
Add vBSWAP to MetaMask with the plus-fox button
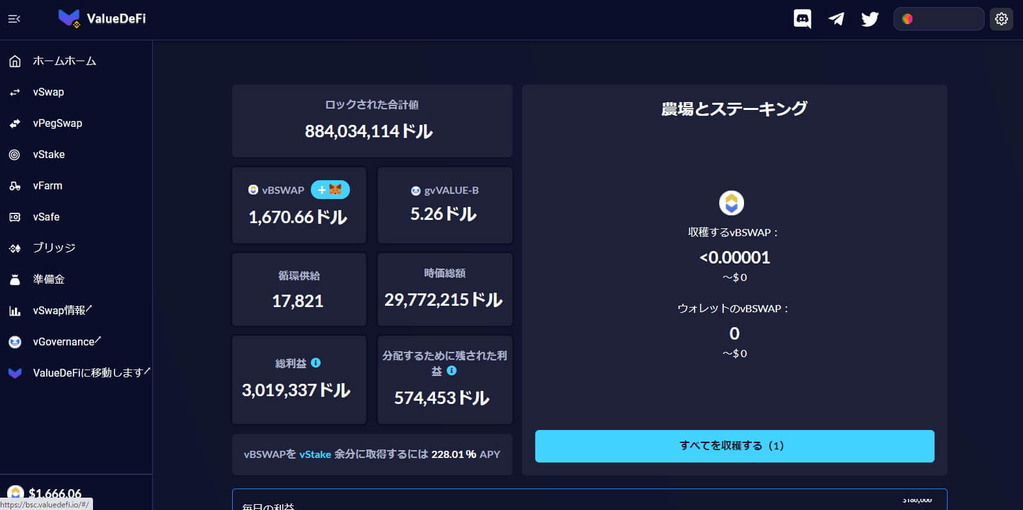tap(330, 190)
